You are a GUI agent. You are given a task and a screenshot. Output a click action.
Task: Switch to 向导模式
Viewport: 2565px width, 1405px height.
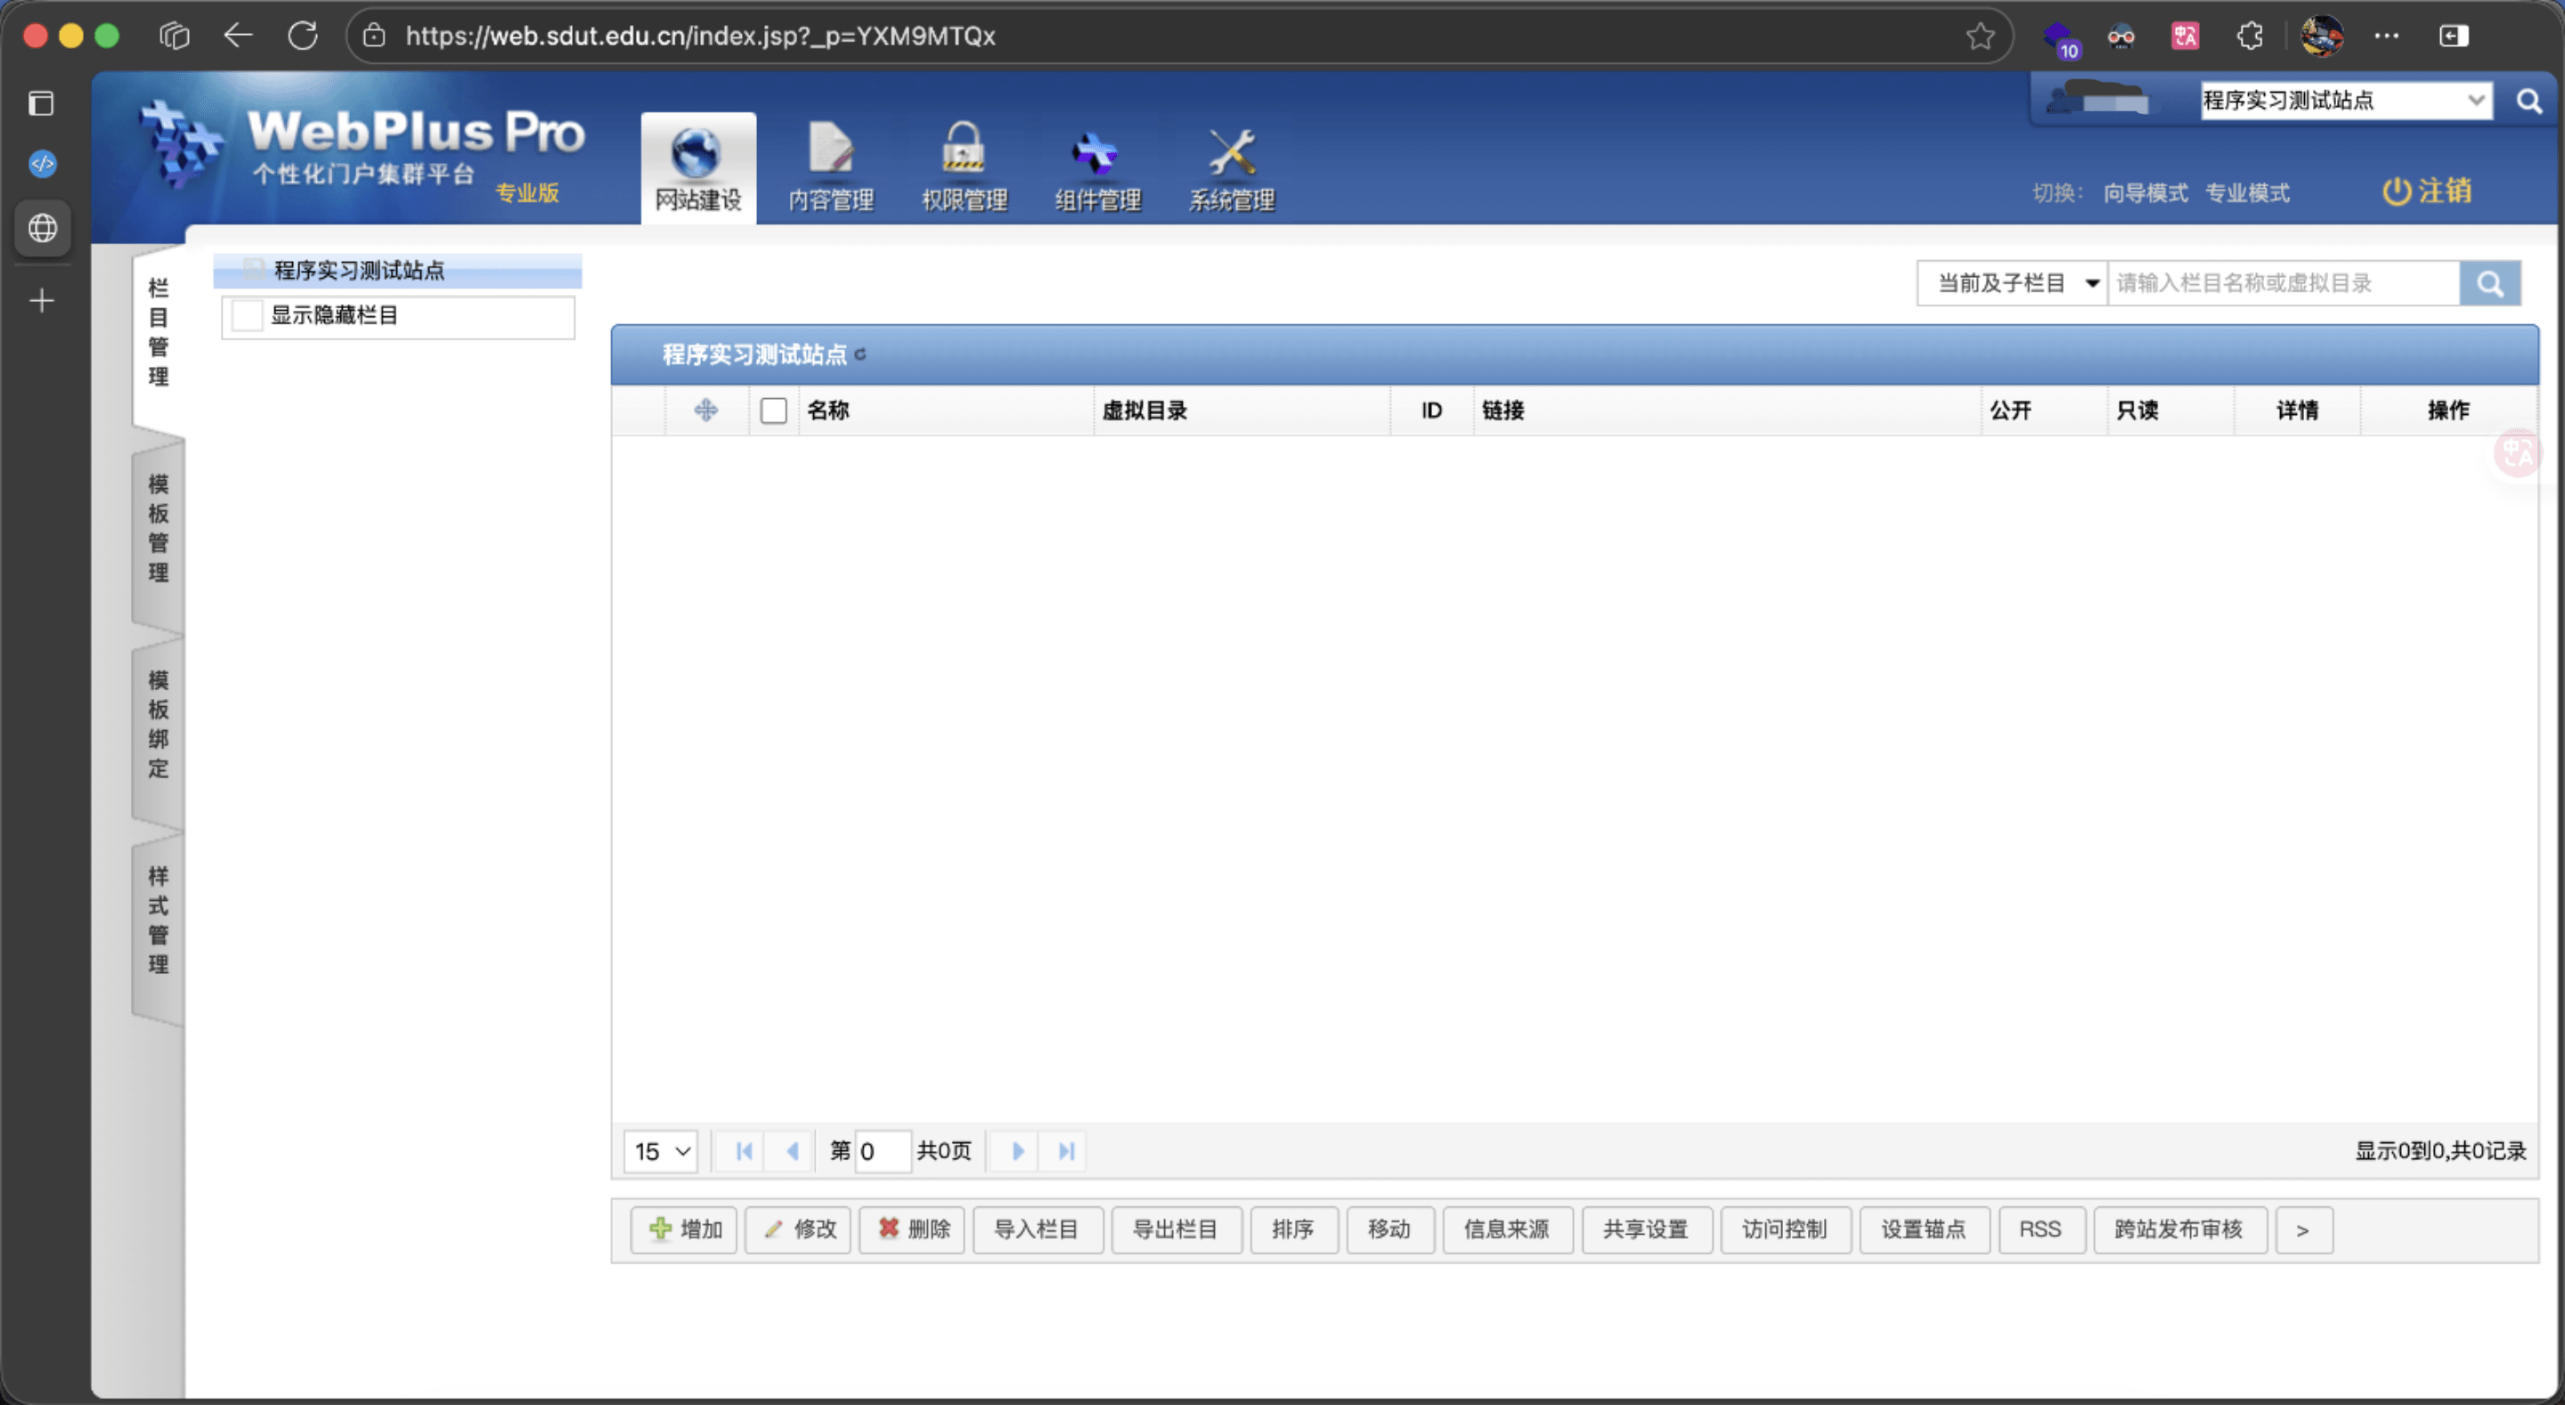tap(2145, 193)
